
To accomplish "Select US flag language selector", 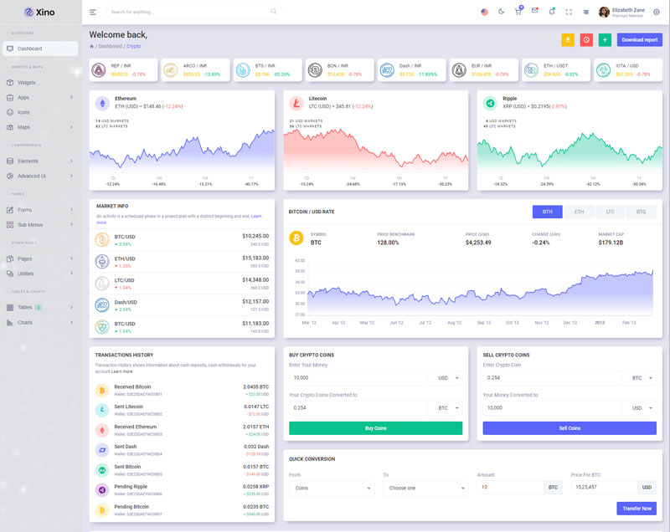I will click(485, 12).
